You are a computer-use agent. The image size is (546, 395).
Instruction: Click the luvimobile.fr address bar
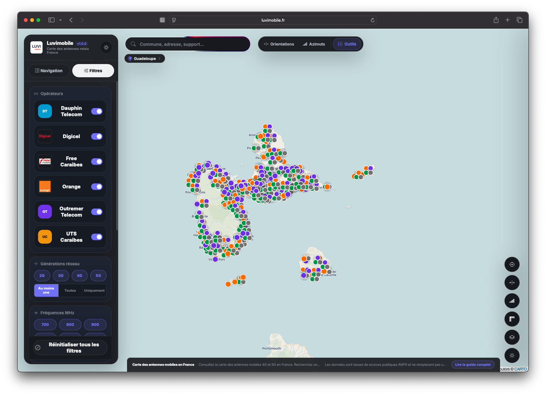click(x=273, y=20)
